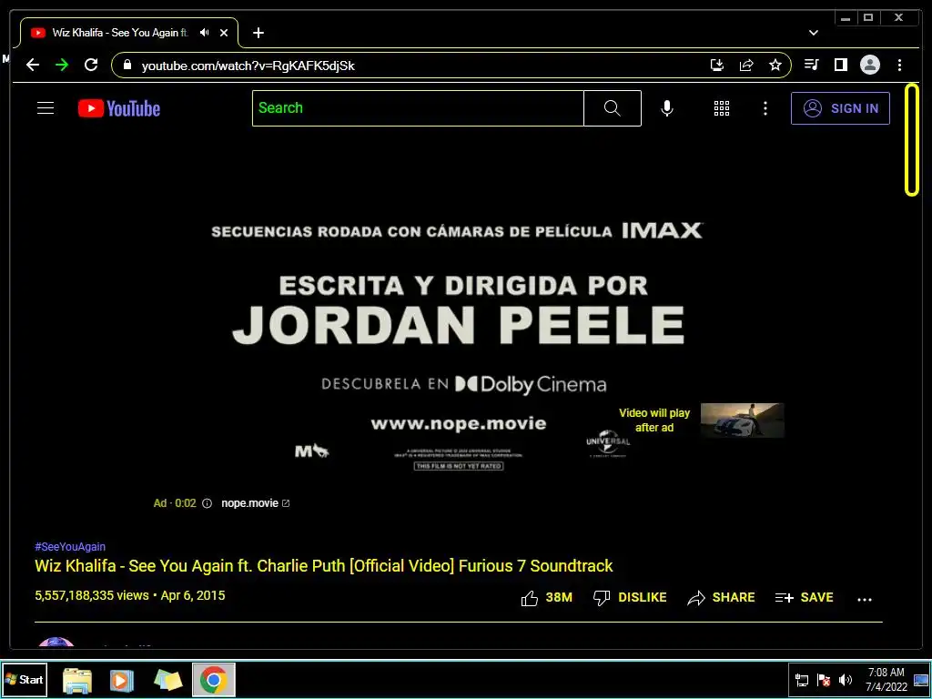
Task: Open the YouTube apps grid
Action: pyautogui.click(x=722, y=108)
